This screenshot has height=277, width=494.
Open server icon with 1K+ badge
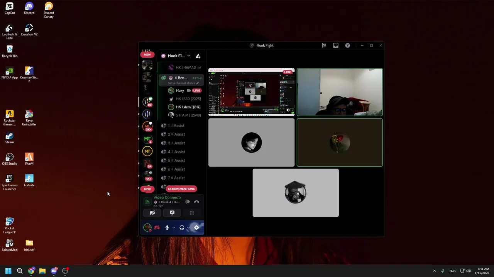point(147,176)
